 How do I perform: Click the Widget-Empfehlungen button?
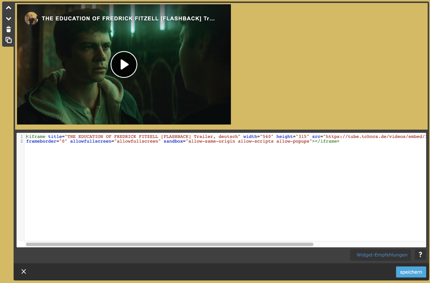pyautogui.click(x=380, y=255)
